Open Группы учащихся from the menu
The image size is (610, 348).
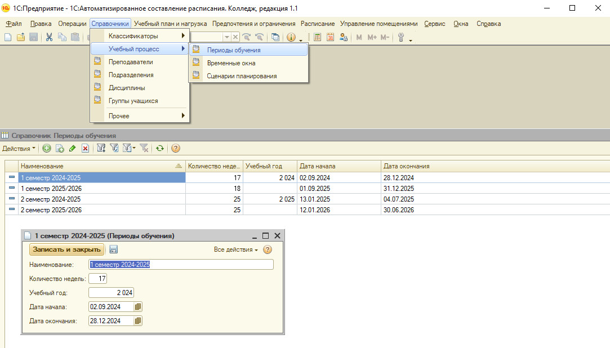[x=140, y=101]
